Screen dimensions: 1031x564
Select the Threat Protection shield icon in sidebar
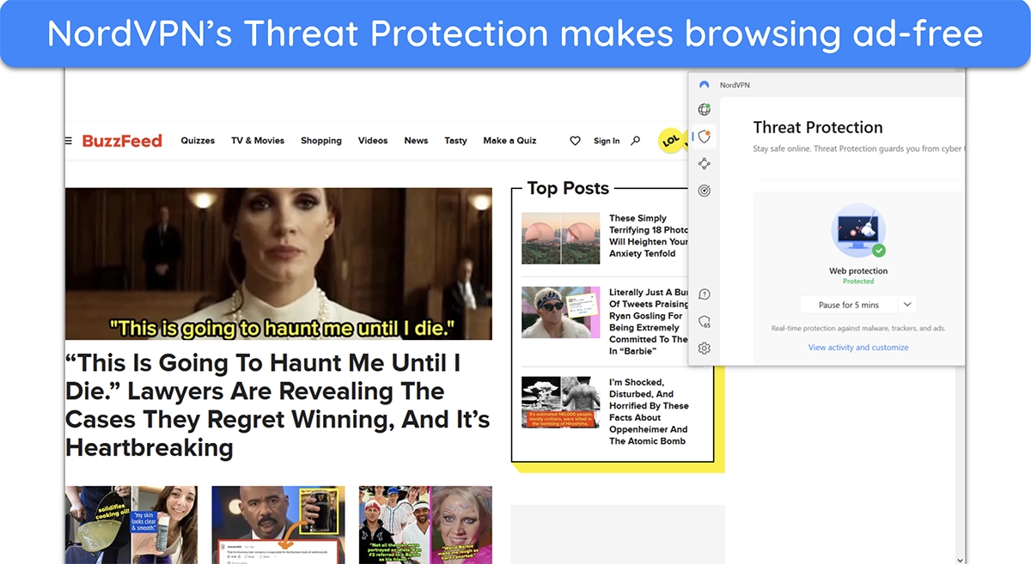pos(705,136)
